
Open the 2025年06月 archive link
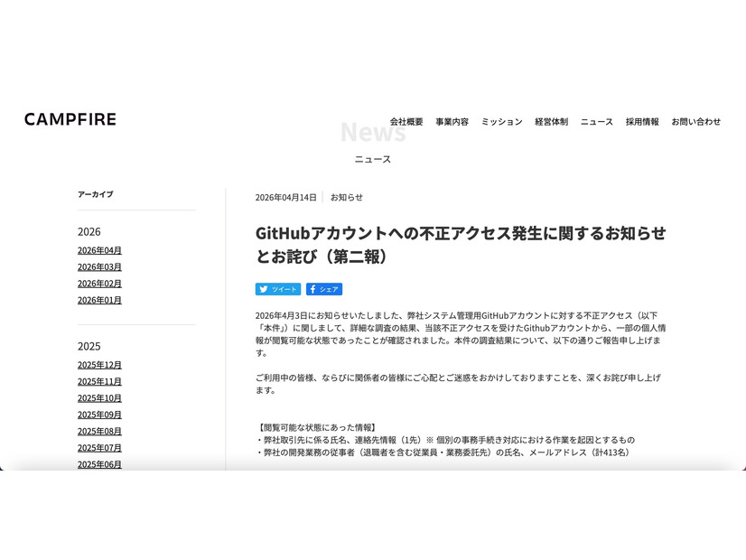[99, 464]
